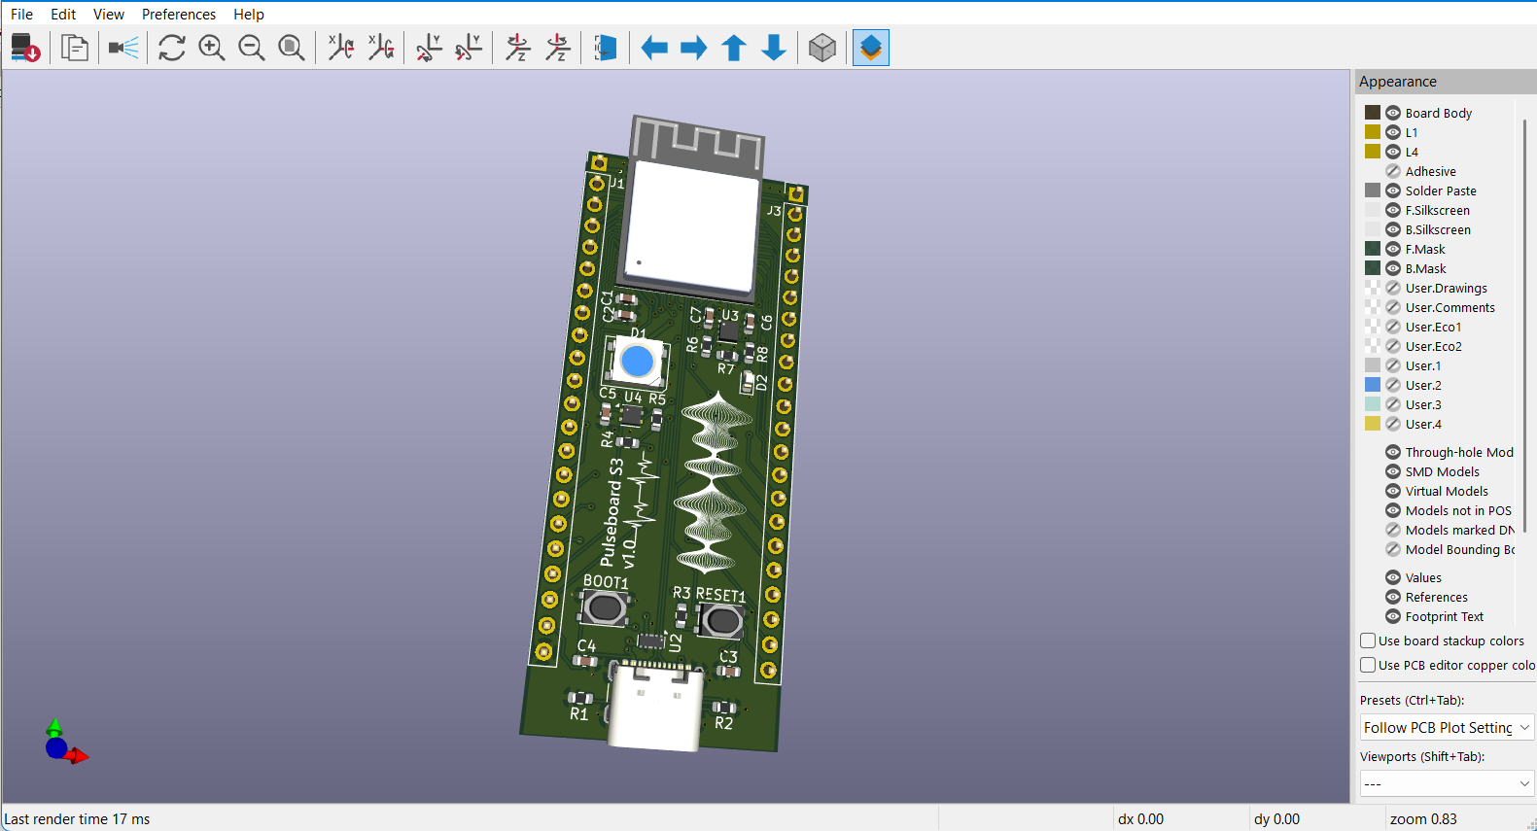Image resolution: width=1537 pixels, height=831 pixels.
Task: Click the Reload board toolbar icon
Action: click(x=172, y=48)
